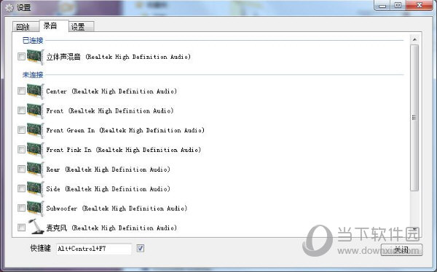The height and width of the screenshot is (272, 437).
Task: Click the scrollbar up arrow
Action: tap(414, 39)
